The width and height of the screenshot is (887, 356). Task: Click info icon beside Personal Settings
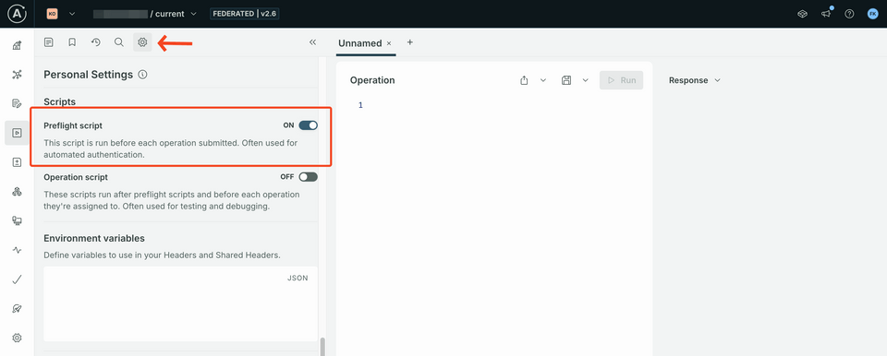[142, 75]
